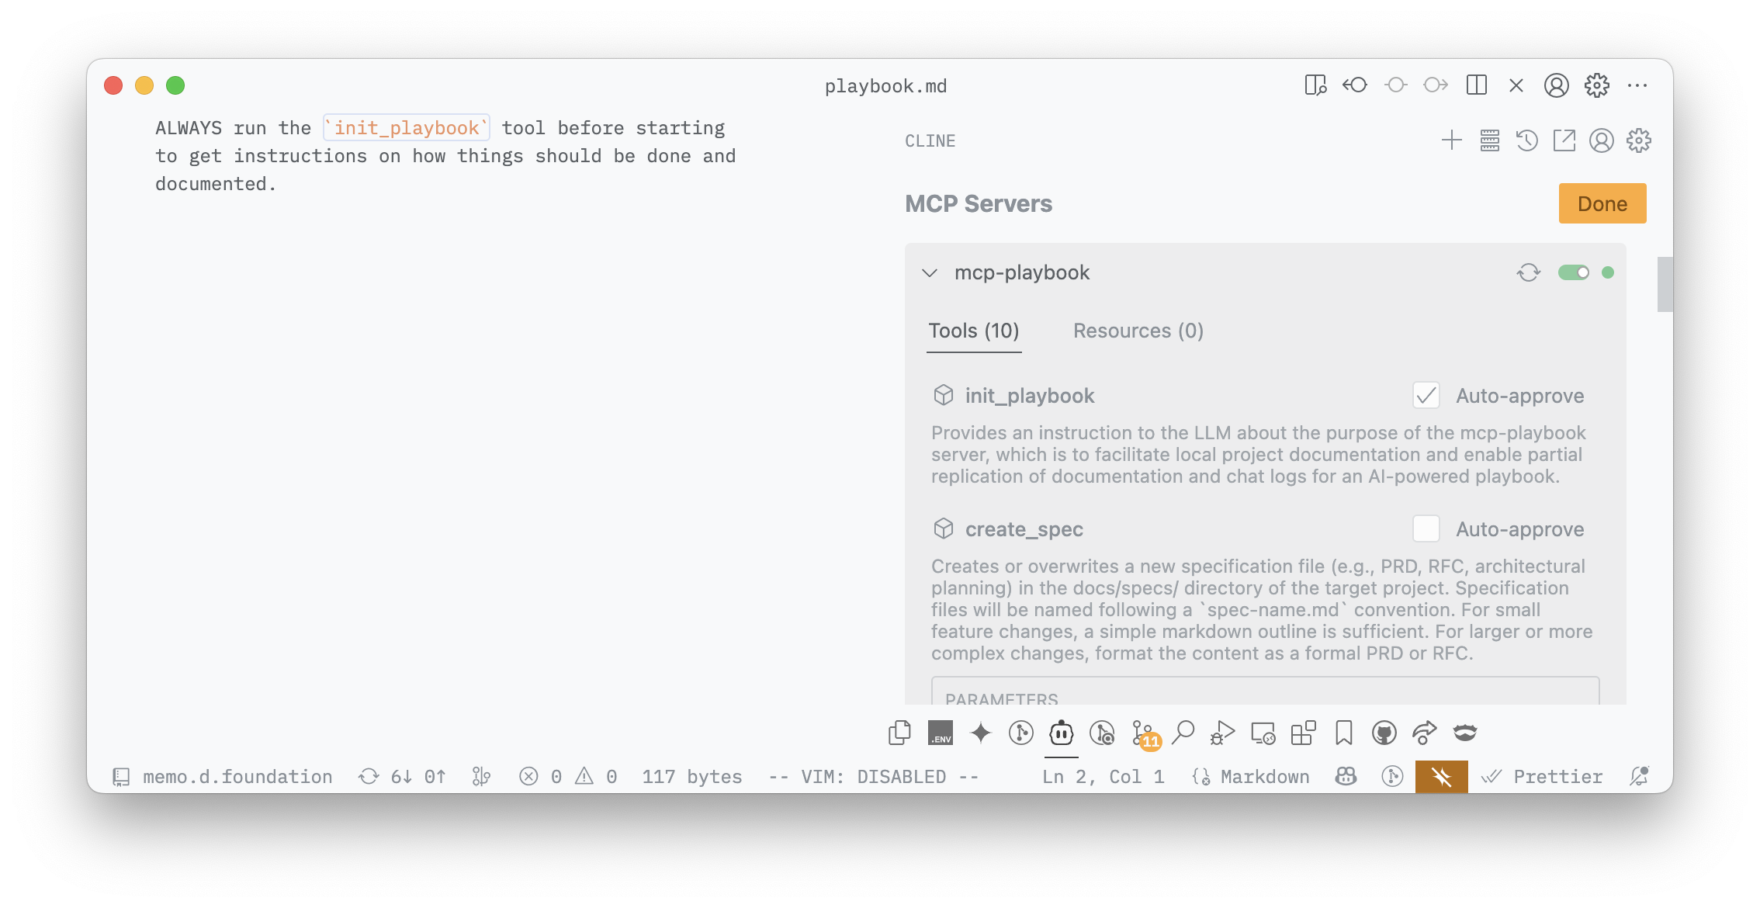Open the Search magnifier view
This screenshot has width=1760, height=908.
pyautogui.click(x=1183, y=733)
